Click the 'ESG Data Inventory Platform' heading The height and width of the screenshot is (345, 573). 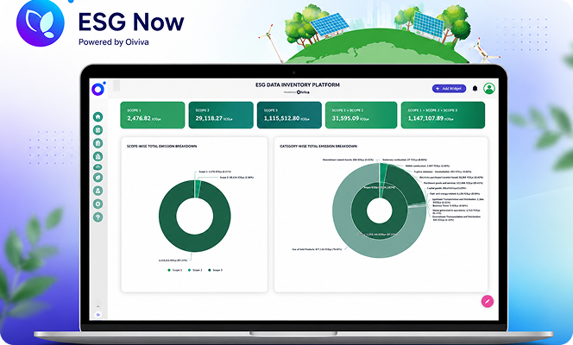coord(298,85)
